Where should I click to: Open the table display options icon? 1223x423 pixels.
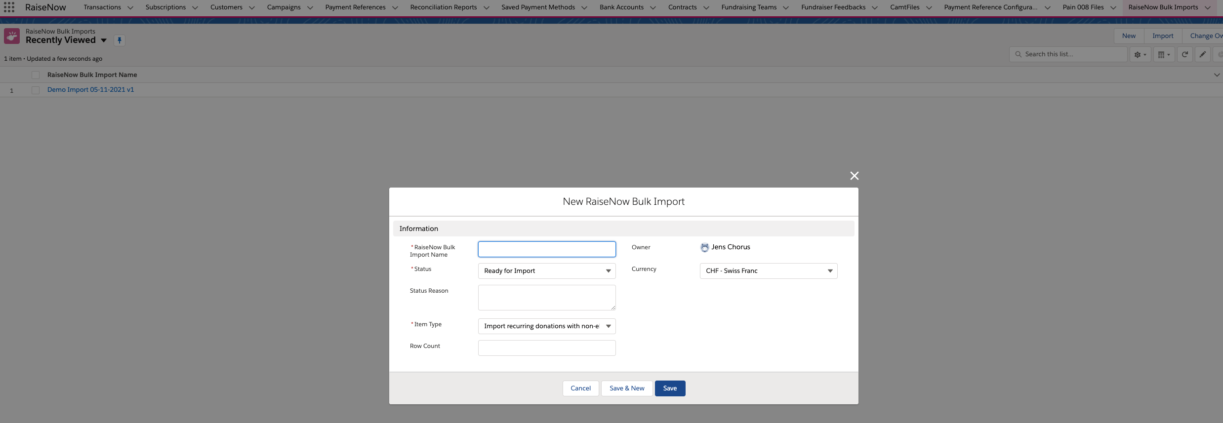(x=1164, y=54)
